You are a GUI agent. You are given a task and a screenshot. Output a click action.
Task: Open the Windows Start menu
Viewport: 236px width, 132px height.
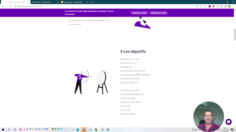[x=3, y=129]
